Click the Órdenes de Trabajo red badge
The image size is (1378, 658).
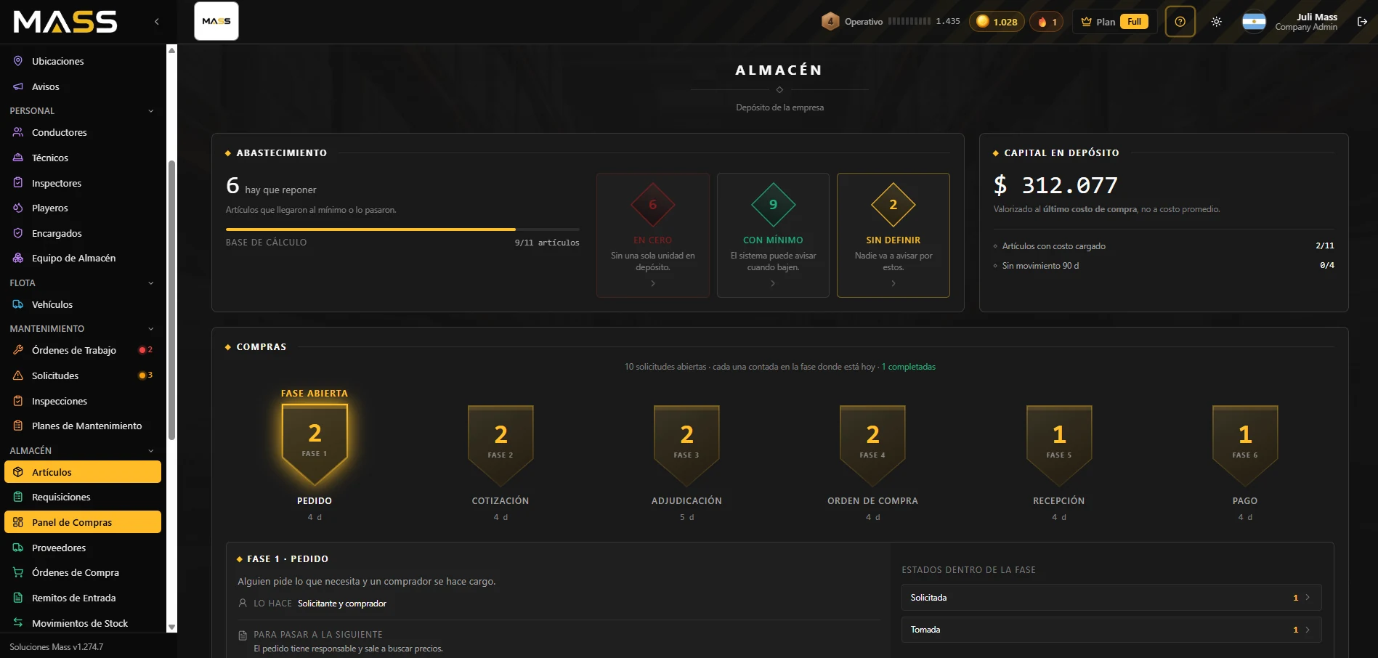click(146, 350)
